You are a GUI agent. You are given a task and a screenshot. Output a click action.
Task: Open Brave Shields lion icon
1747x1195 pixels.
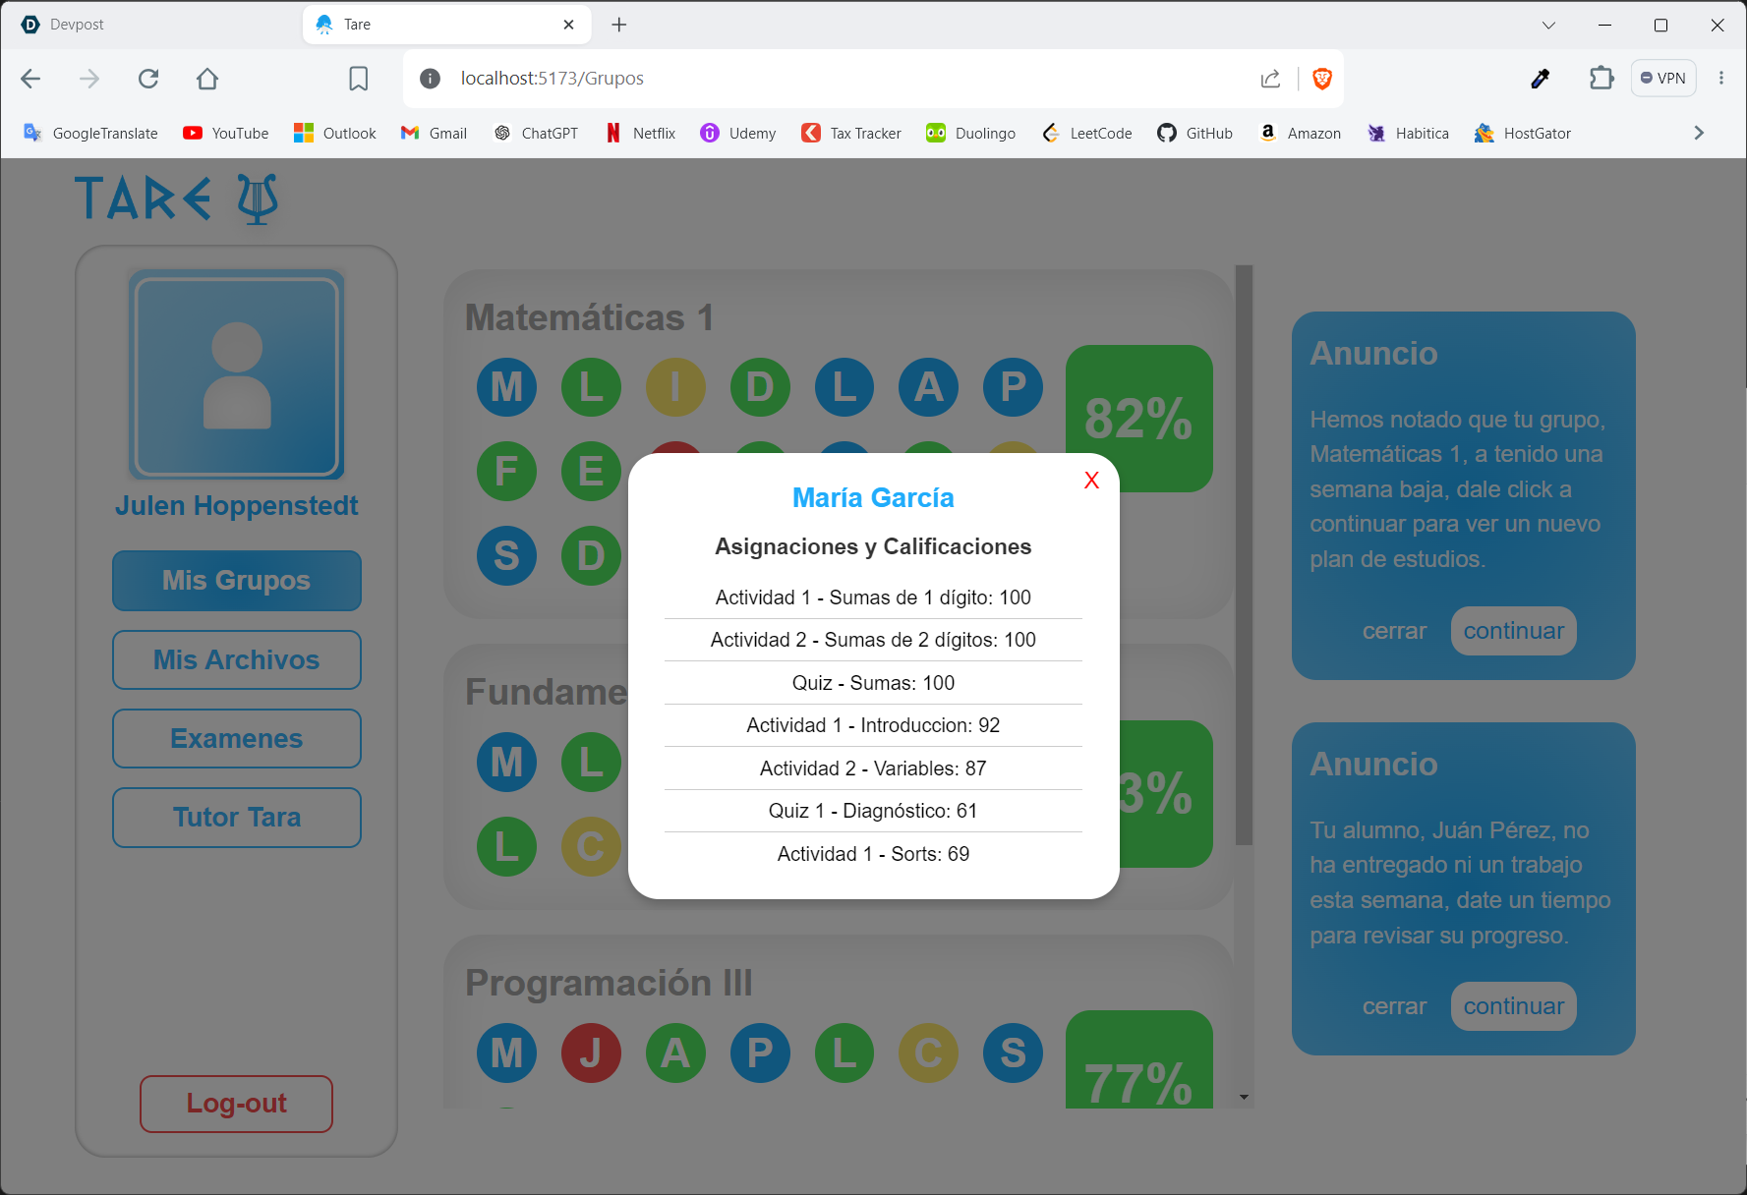tap(1322, 79)
